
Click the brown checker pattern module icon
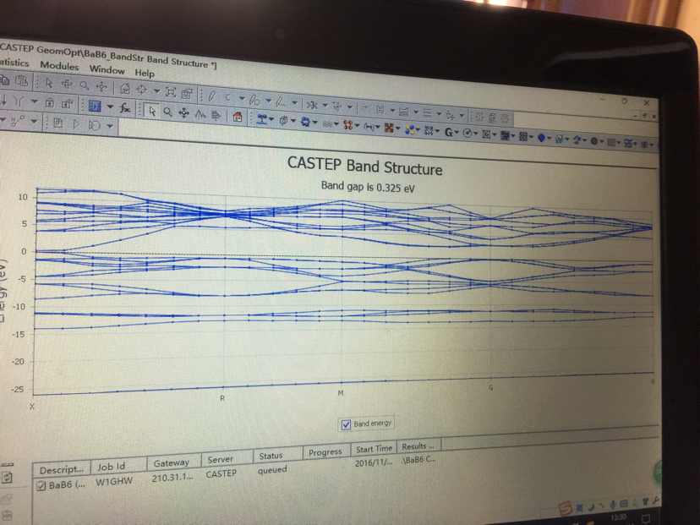point(389,129)
